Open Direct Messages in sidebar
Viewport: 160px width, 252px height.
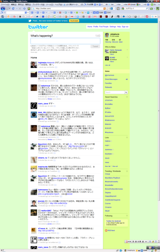tap(111, 79)
